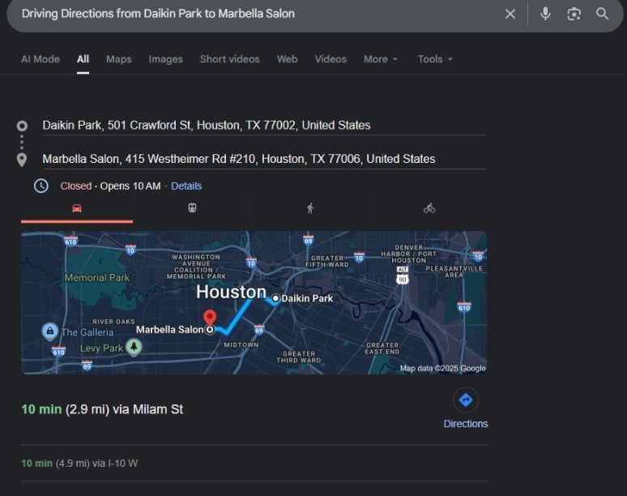Select the walking travel mode
627x496 pixels.
click(x=310, y=208)
